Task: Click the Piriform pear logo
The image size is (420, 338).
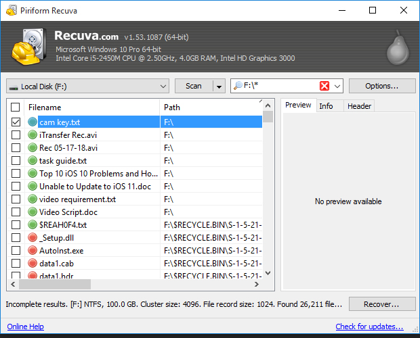Action: point(398,47)
